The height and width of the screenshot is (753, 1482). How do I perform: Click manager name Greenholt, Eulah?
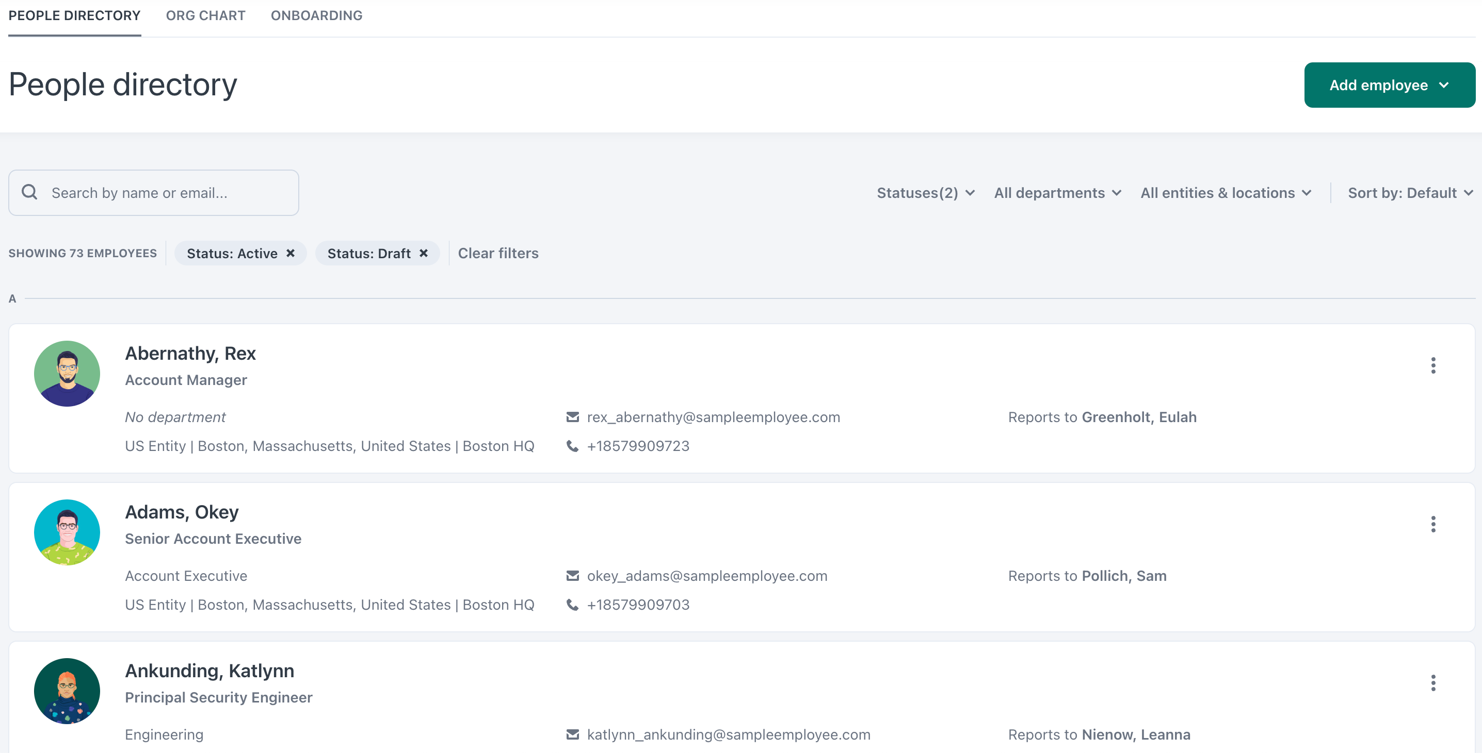(1138, 417)
